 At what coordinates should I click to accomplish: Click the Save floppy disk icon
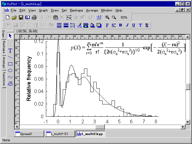point(21,17)
